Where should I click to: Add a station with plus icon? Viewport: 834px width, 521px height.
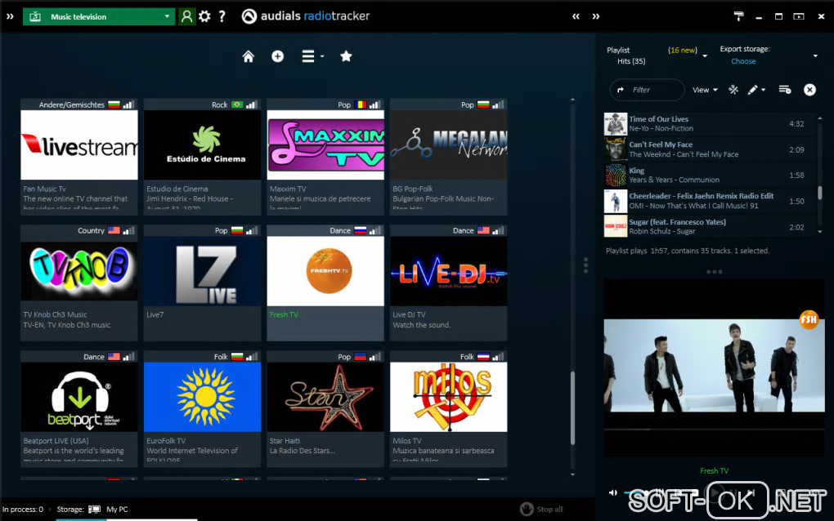tap(278, 56)
